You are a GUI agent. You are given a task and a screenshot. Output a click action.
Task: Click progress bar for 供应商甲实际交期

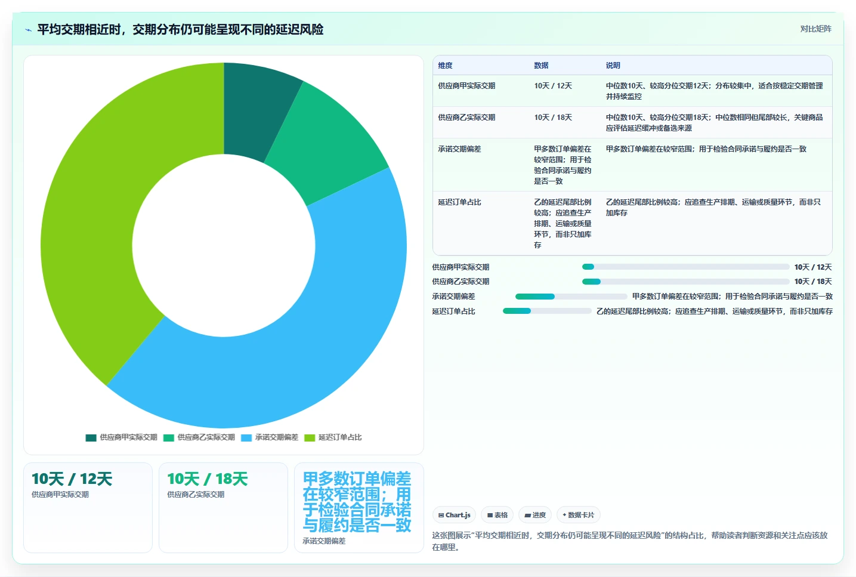point(685,267)
